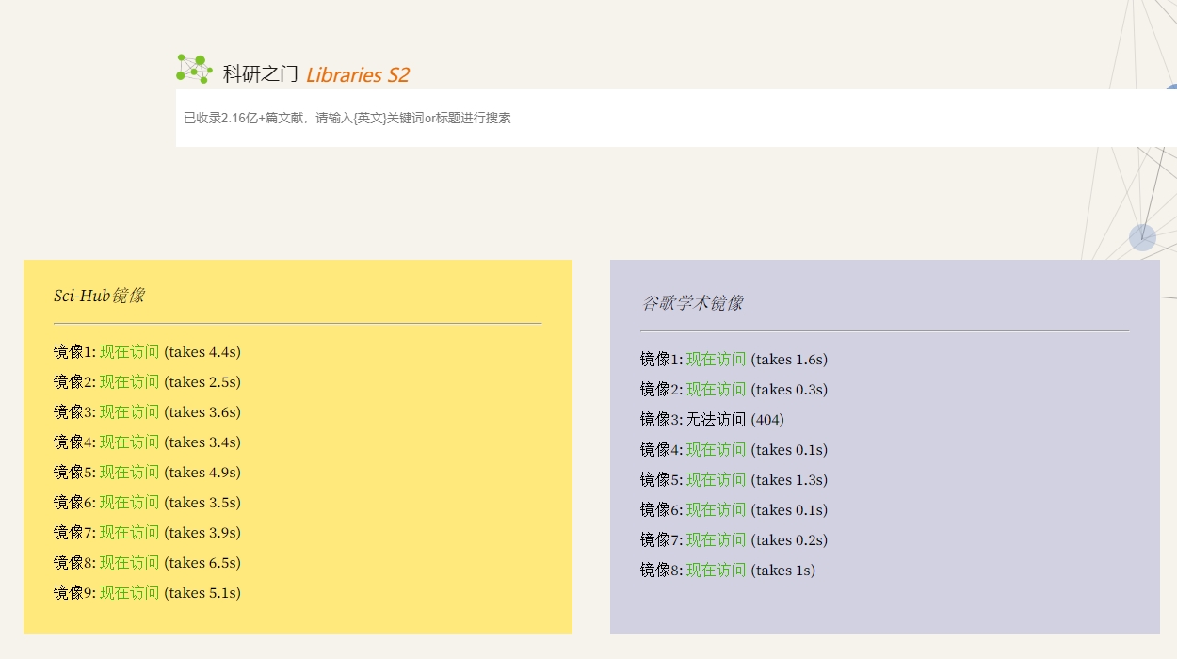Viewport: 1177px width, 659px height.
Task: Open Sci-Hub mirror 1 visit link
Action: 130,352
